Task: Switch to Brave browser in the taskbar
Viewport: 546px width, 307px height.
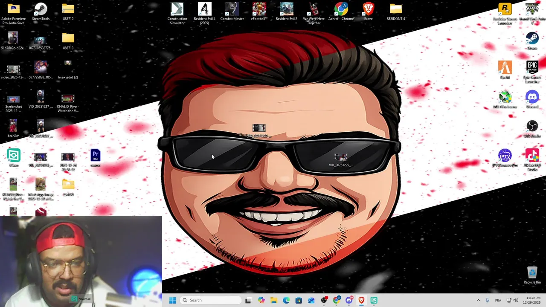Action: (361, 300)
